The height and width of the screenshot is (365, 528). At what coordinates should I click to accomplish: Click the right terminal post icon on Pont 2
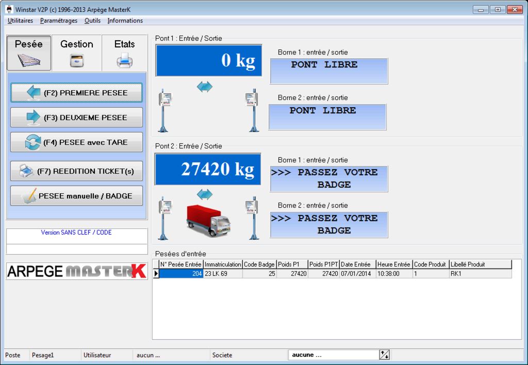[x=252, y=218]
